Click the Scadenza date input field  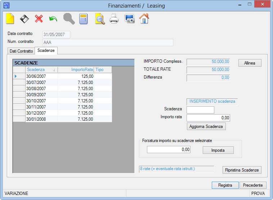(x=200, y=110)
